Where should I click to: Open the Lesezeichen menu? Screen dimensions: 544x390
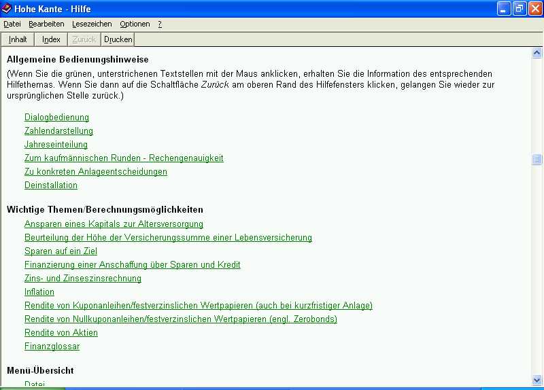click(92, 24)
